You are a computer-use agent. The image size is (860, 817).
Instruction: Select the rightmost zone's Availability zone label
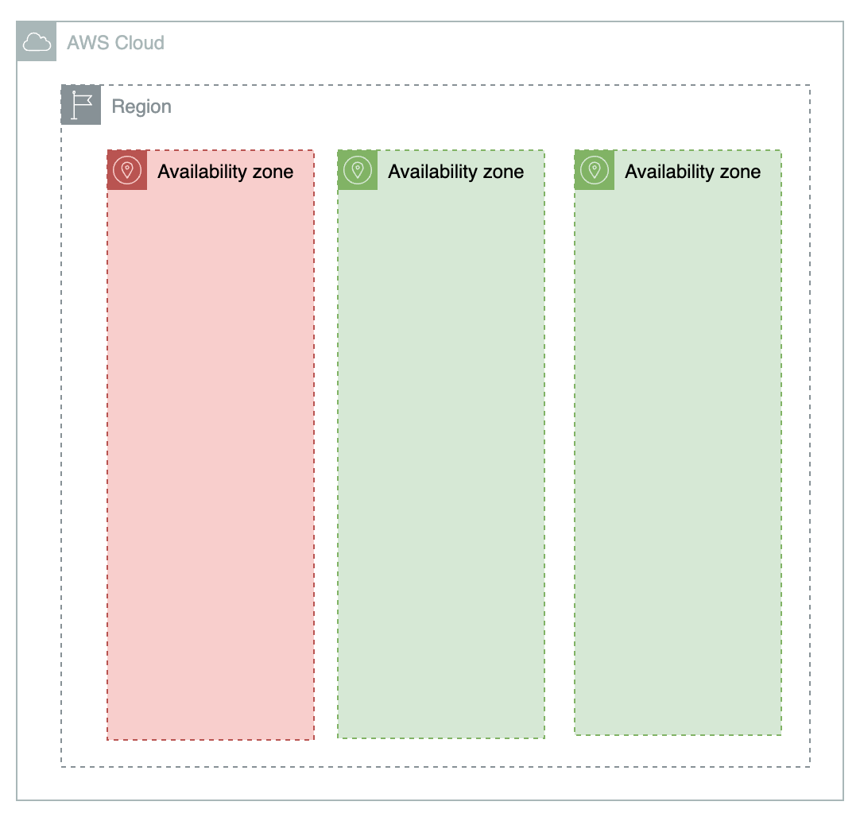click(693, 172)
